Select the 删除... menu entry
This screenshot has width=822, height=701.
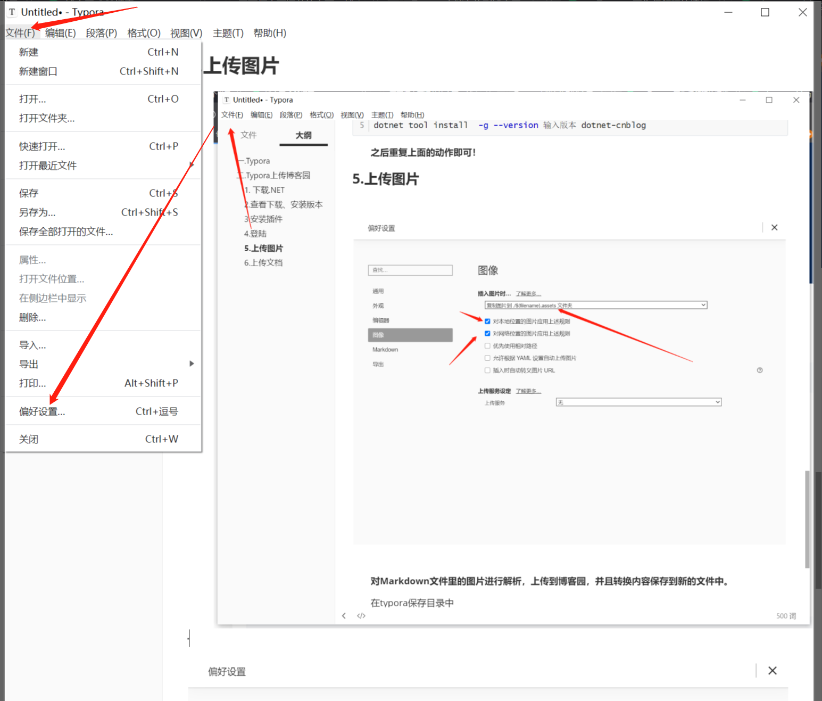click(x=103, y=318)
